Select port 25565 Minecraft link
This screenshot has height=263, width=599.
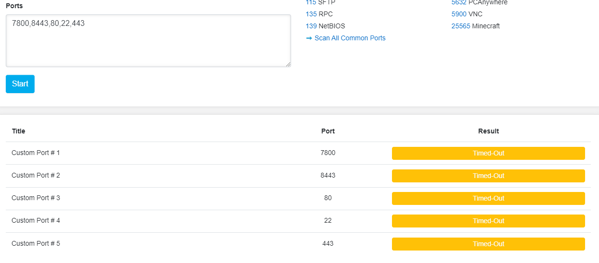point(461,26)
